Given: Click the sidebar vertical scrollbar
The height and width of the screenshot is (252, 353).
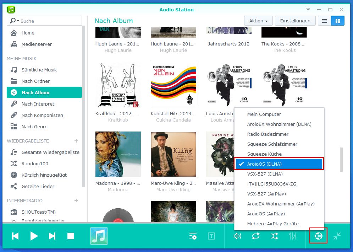Looking at the screenshot, I should (x=84, y=106).
